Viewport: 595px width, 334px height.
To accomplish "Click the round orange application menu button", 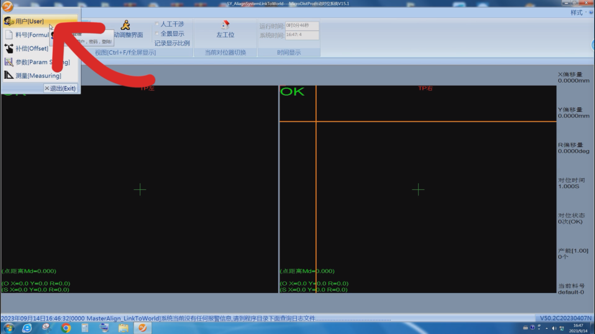I will tap(7, 8).
